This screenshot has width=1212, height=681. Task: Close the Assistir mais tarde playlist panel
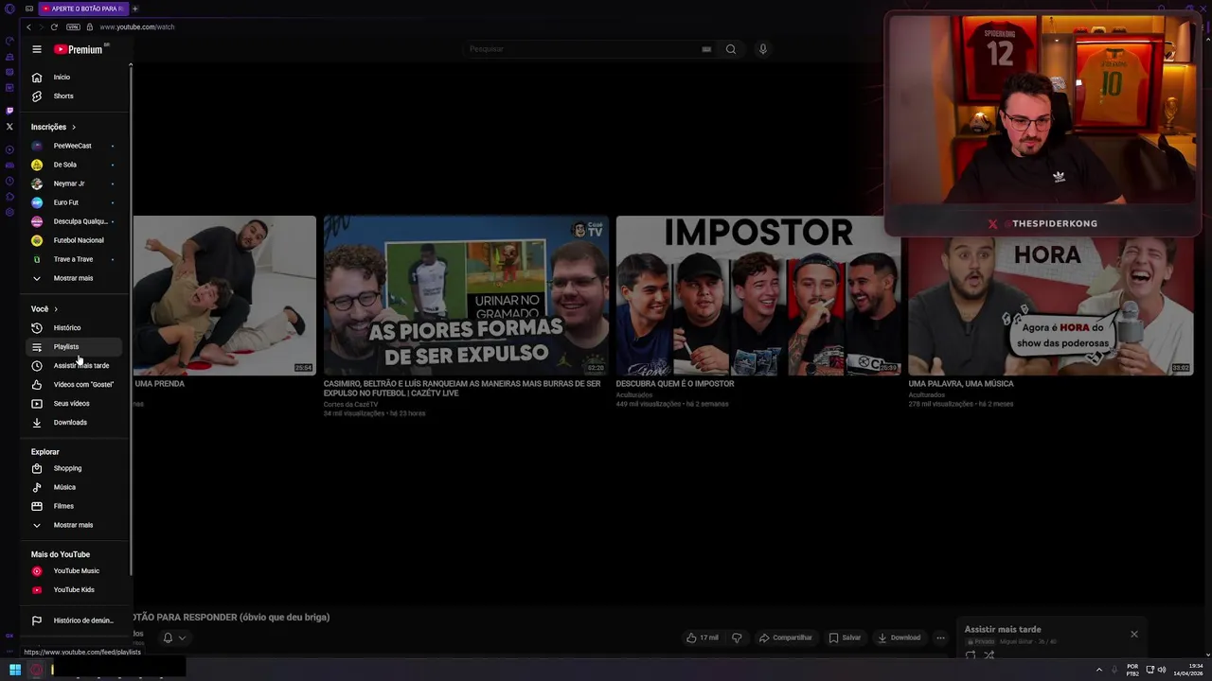point(1133,634)
